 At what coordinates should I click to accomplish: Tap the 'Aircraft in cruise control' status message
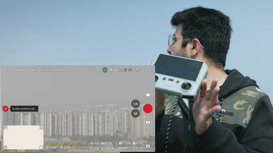pos(49,70)
